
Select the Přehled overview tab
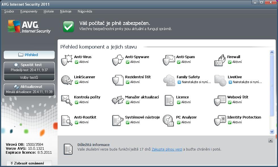click(29, 55)
